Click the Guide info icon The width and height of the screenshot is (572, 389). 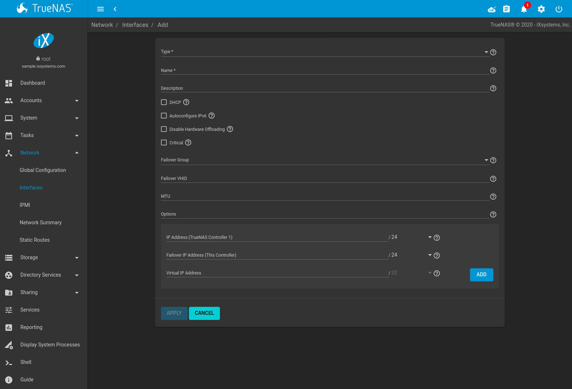click(x=9, y=380)
